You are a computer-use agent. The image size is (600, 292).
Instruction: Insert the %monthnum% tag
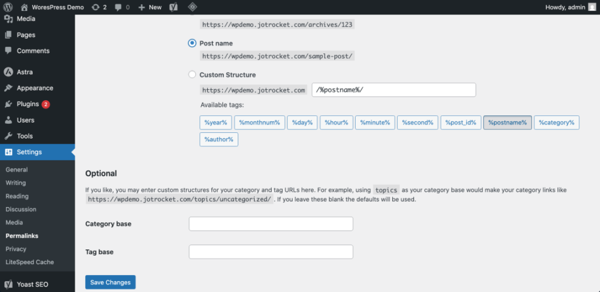point(260,123)
